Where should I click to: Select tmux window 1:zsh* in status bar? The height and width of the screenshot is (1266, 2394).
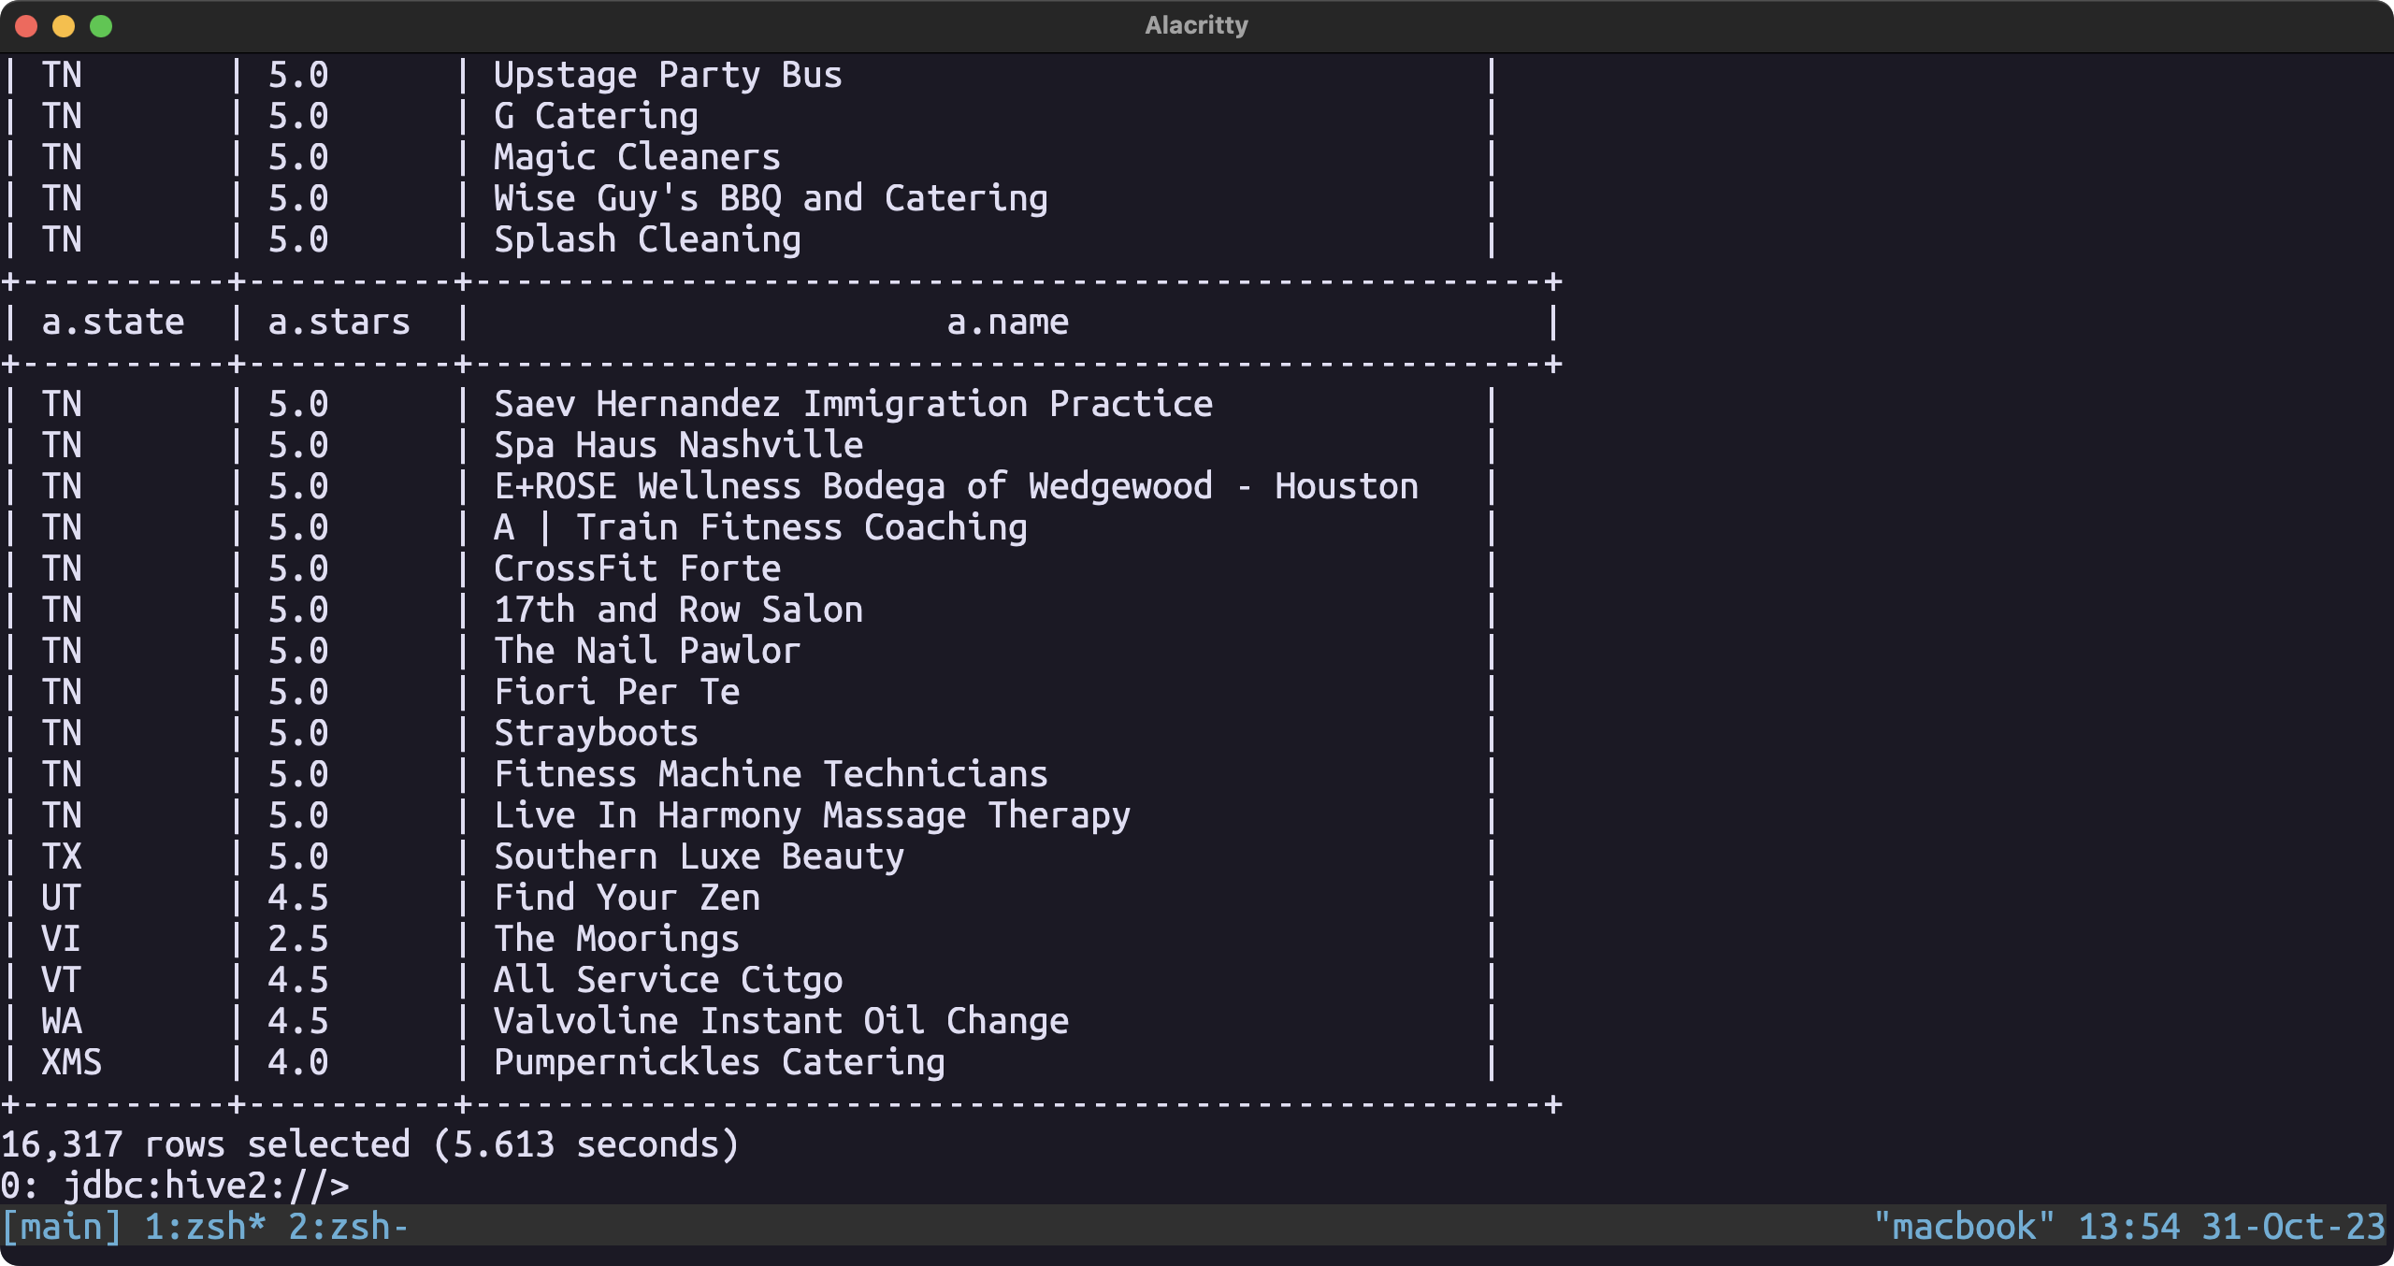[206, 1226]
